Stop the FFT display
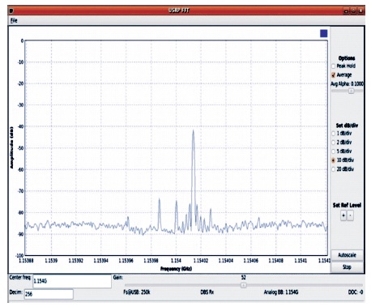The image size is (371, 307). (x=347, y=267)
